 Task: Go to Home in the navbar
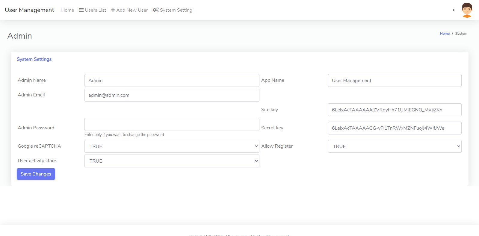click(67, 10)
